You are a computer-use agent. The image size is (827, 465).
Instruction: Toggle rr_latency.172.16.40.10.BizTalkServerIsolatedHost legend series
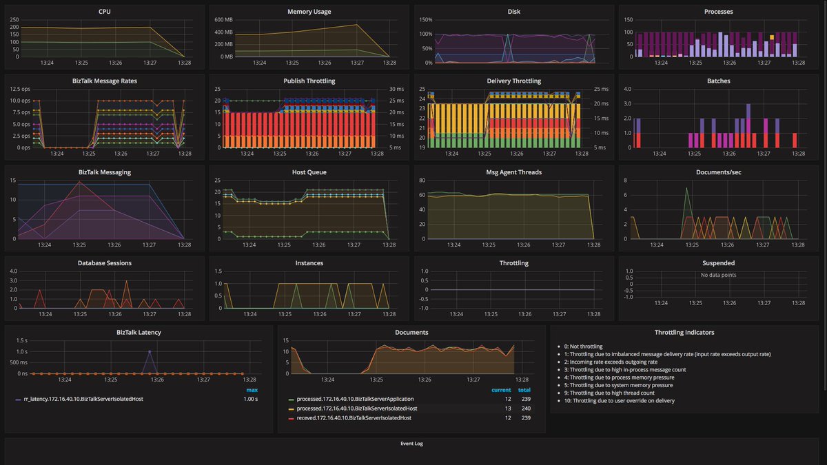[83, 398]
